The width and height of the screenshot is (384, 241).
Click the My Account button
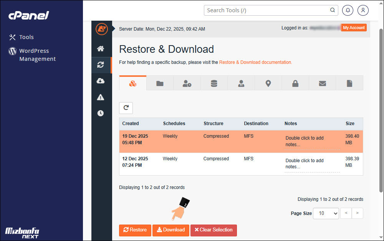coord(354,27)
